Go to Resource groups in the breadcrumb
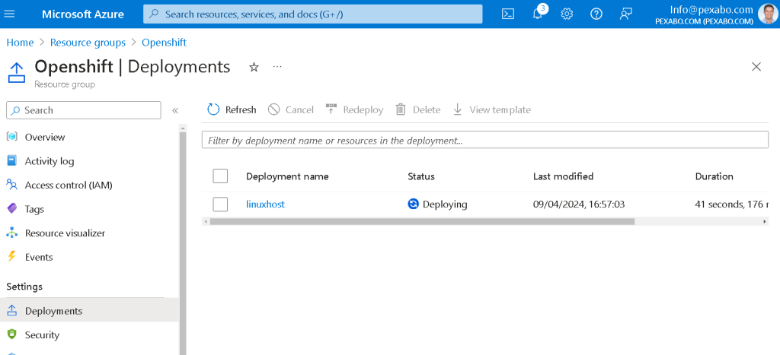Viewport: 780px width, 355px height. (88, 43)
